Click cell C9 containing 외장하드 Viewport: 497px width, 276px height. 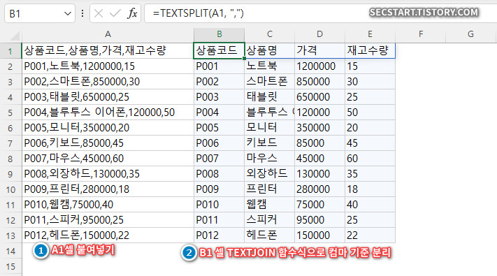click(x=269, y=174)
